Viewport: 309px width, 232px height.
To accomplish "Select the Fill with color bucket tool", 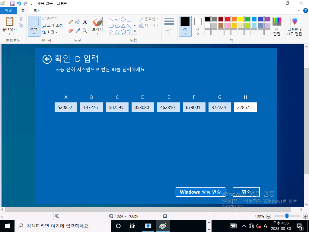I will (78, 22).
